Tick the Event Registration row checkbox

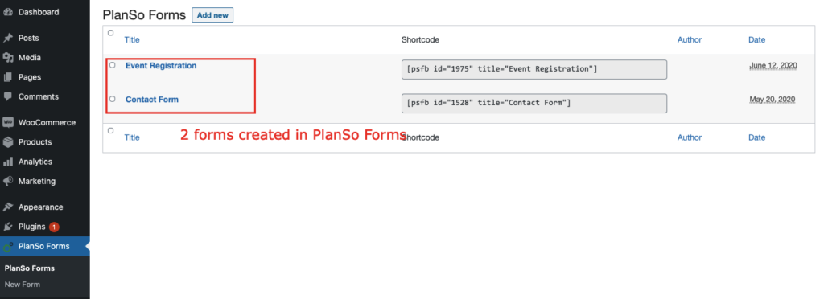point(113,65)
